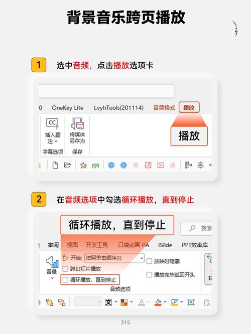This screenshot has height=334, width=251.
Task: Open the 开发工具 tab
Action: pyautogui.click(x=96, y=245)
